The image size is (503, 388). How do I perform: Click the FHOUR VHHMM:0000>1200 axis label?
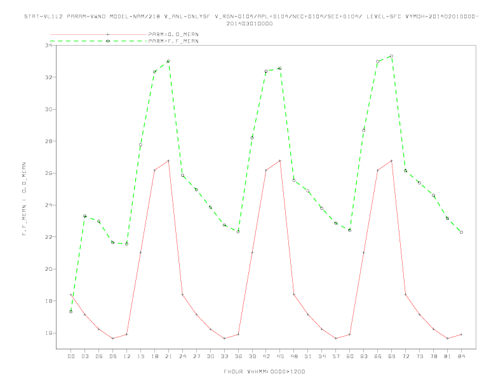click(x=264, y=372)
